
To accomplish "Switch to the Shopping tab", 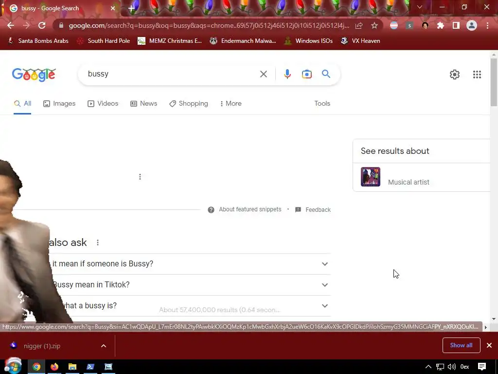I will [x=189, y=104].
